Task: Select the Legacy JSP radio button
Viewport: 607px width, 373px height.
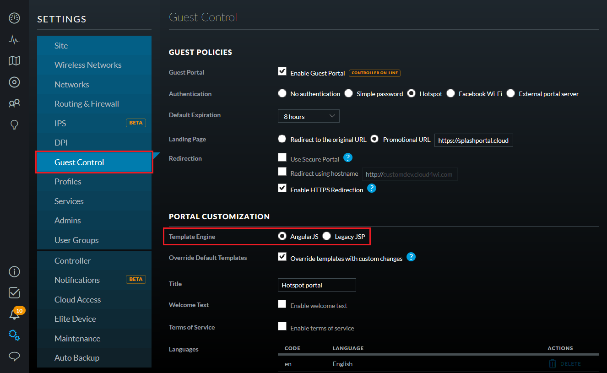Action: tap(326, 236)
